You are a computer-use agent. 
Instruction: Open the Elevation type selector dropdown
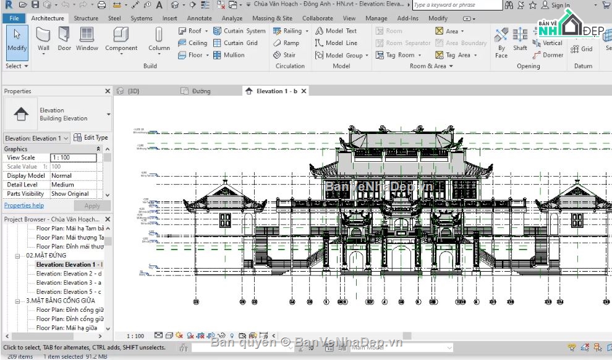pos(109,114)
